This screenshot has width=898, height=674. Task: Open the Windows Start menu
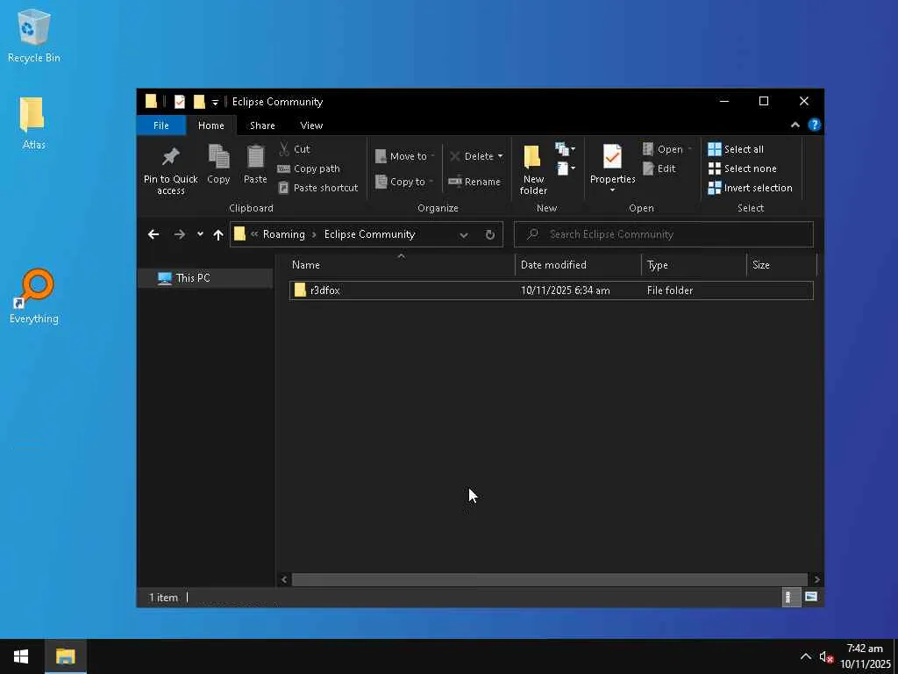coord(21,656)
